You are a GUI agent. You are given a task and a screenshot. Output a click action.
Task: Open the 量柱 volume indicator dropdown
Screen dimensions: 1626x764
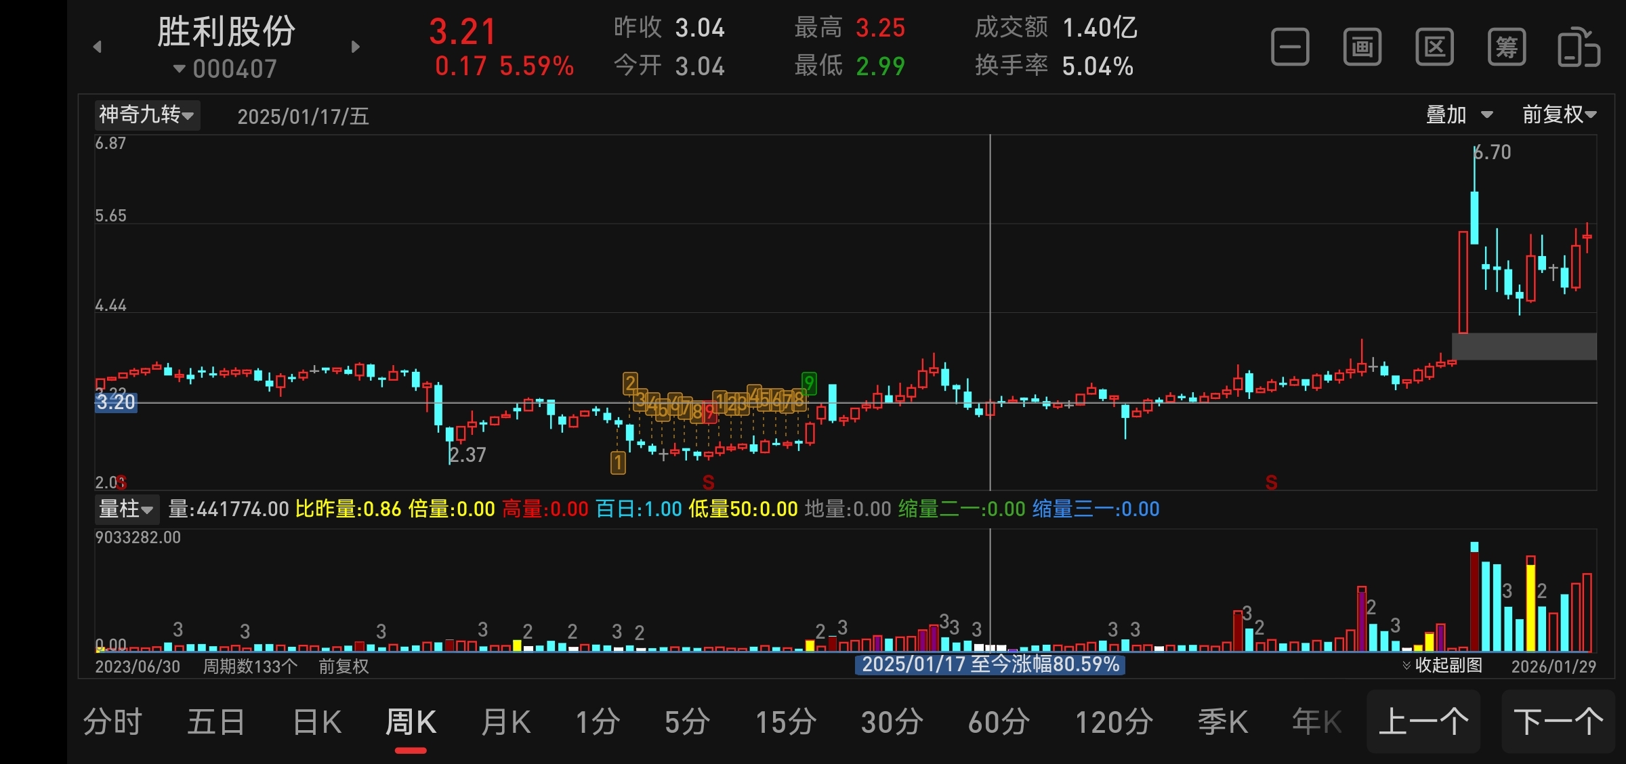[126, 509]
